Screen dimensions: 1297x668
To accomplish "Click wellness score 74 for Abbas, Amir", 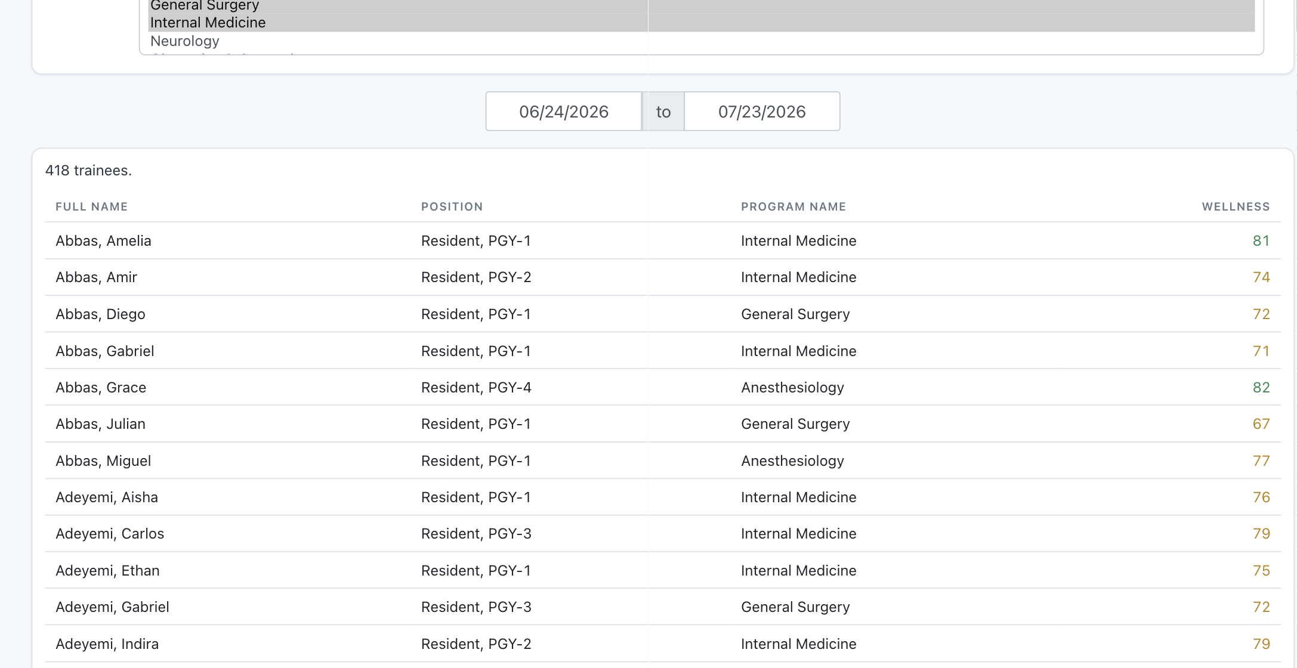I will coord(1261,277).
